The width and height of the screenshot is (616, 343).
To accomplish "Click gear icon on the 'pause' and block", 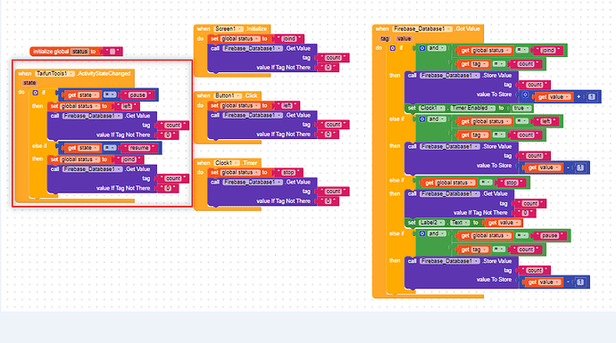I will point(422,233).
